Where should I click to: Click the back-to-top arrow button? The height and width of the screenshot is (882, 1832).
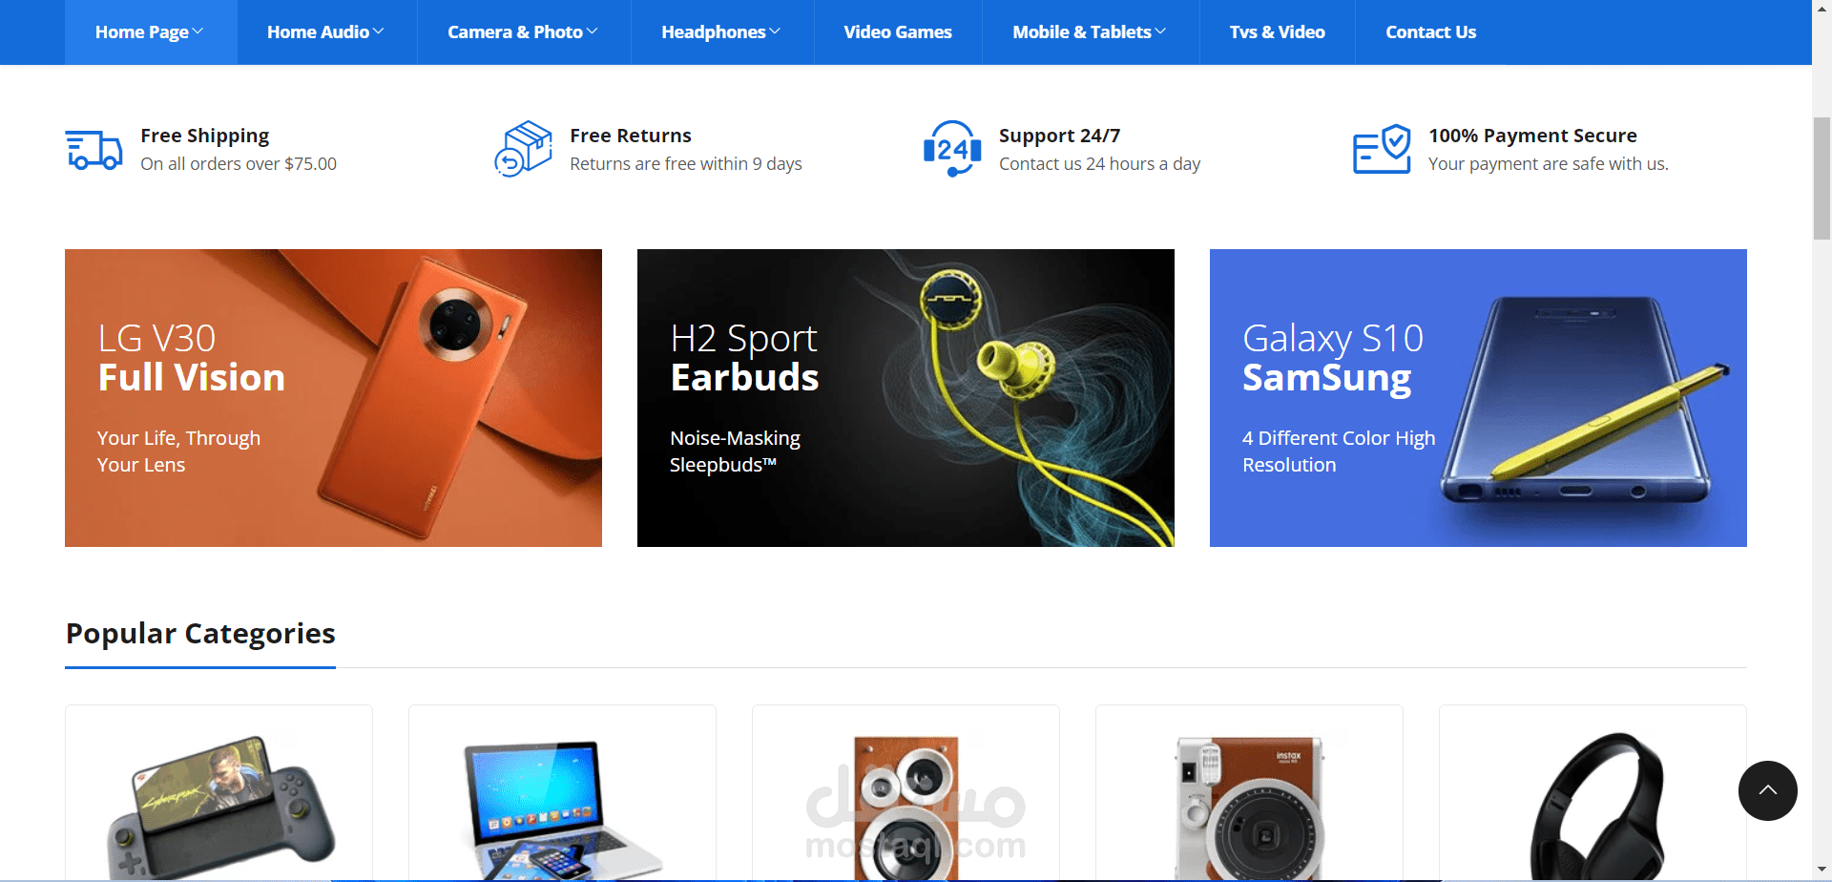pyautogui.click(x=1767, y=790)
